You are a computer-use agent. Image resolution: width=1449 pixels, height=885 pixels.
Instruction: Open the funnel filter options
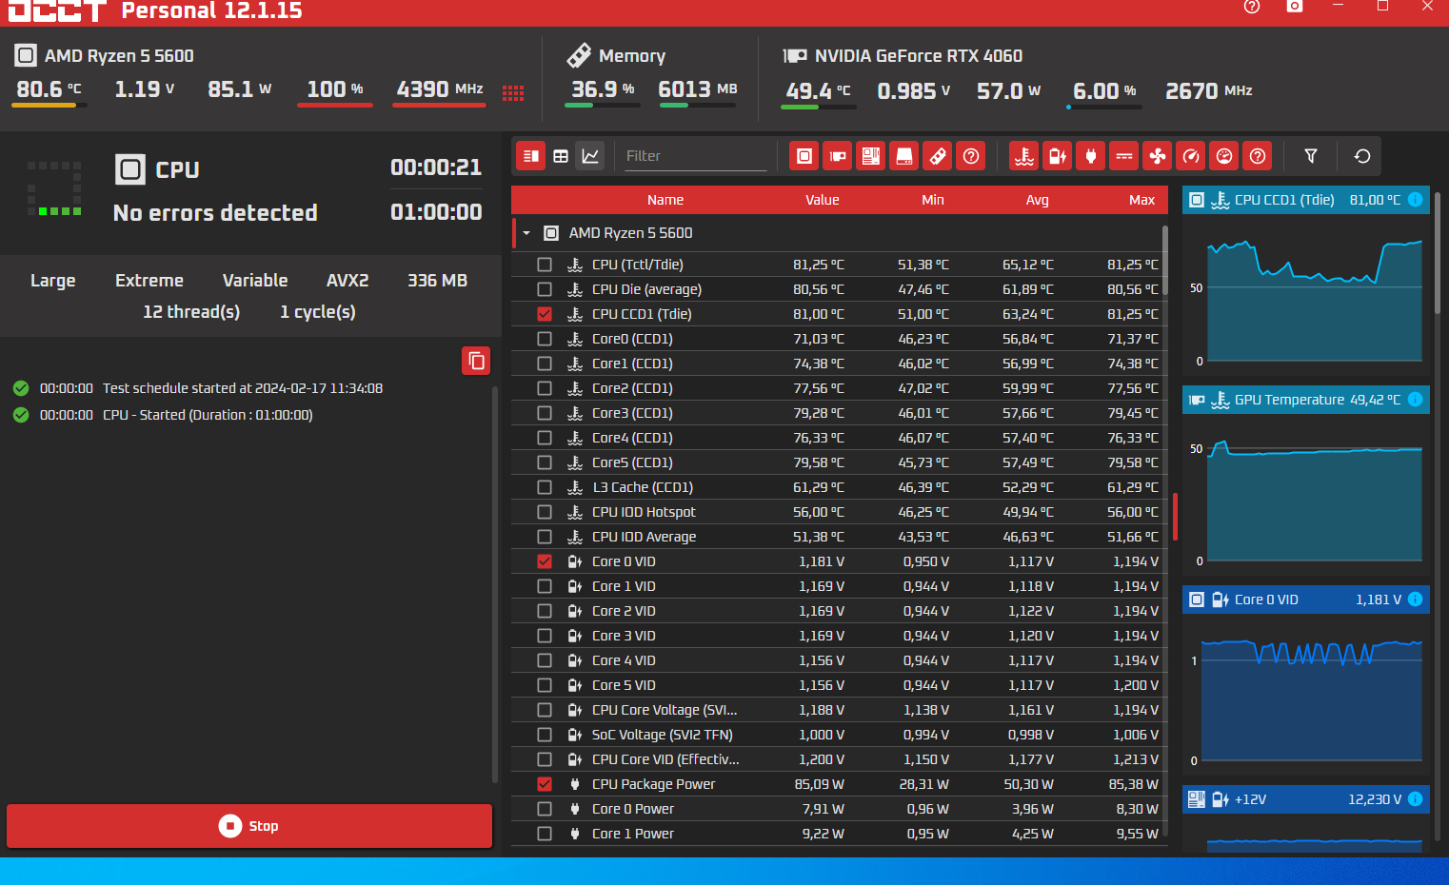click(x=1311, y=156)
